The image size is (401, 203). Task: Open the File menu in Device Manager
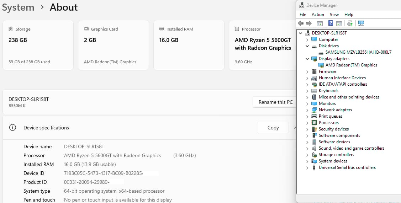pyautogui.click(x=303, y=15)
